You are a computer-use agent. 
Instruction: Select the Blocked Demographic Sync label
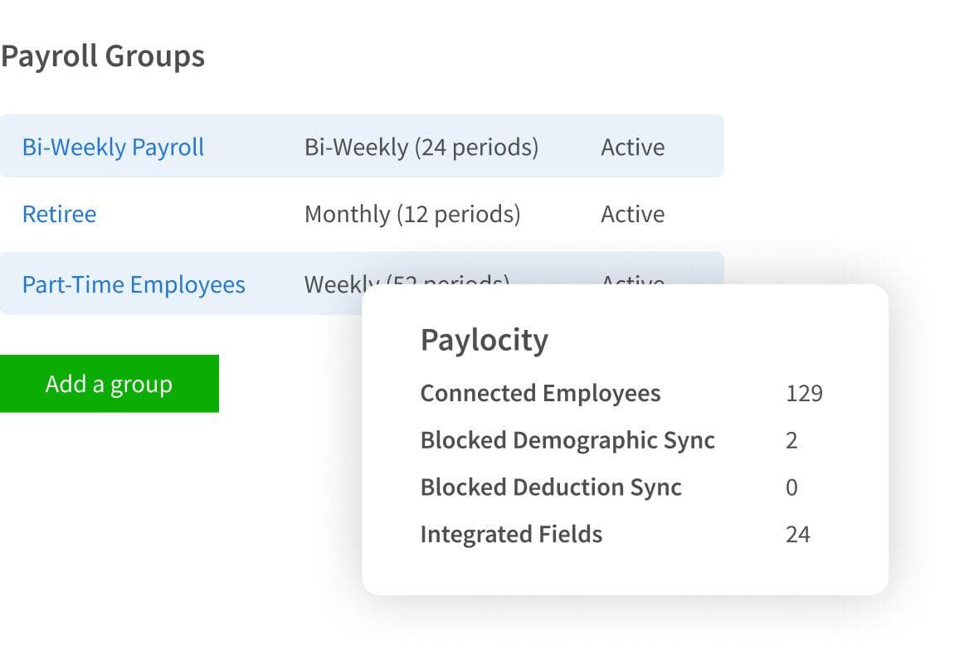(567, 440)
